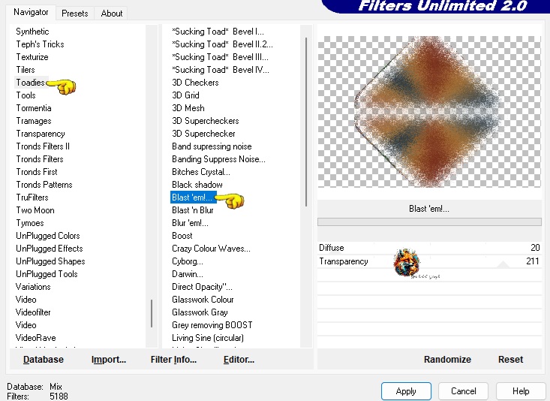Open the Editor... button
This screenshot has width=550, height=401.
(x=239, y=360)
